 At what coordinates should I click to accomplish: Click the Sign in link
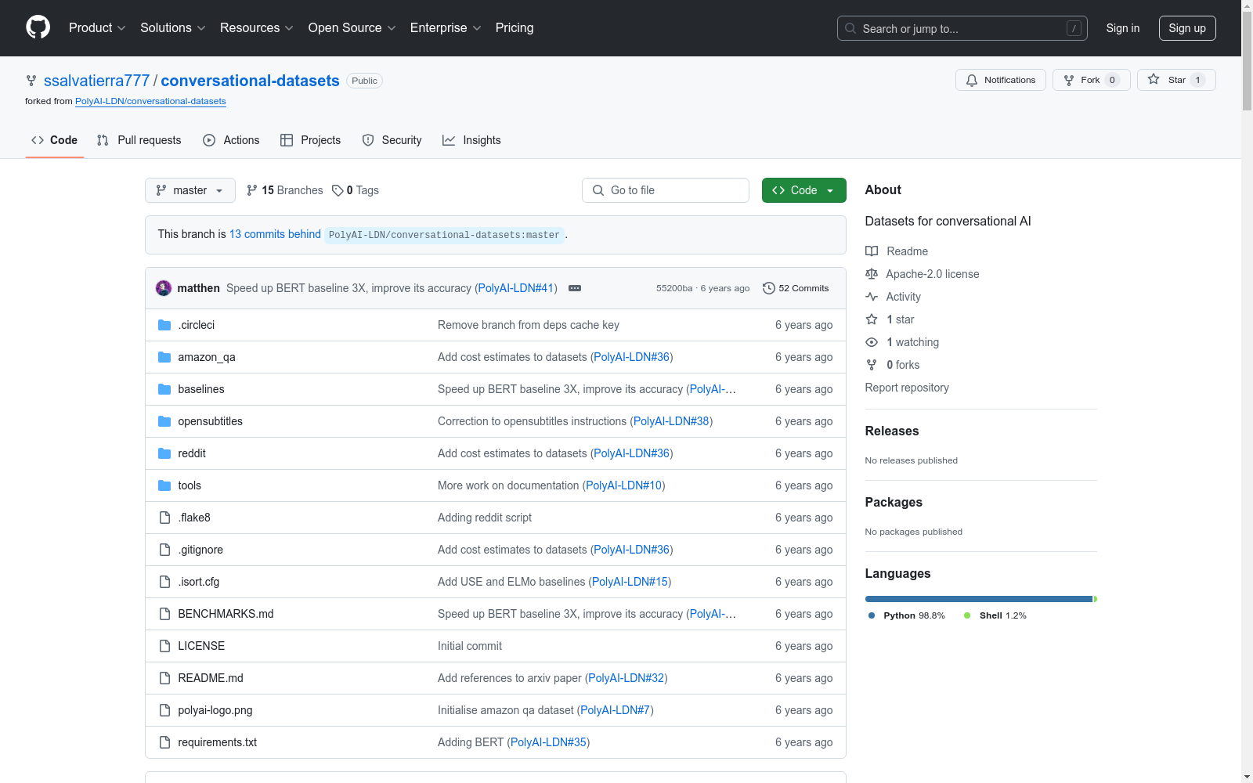1123,28
